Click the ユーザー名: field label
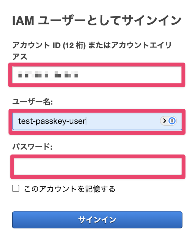This screenshot has width=194, height=235. pos(32,102)
